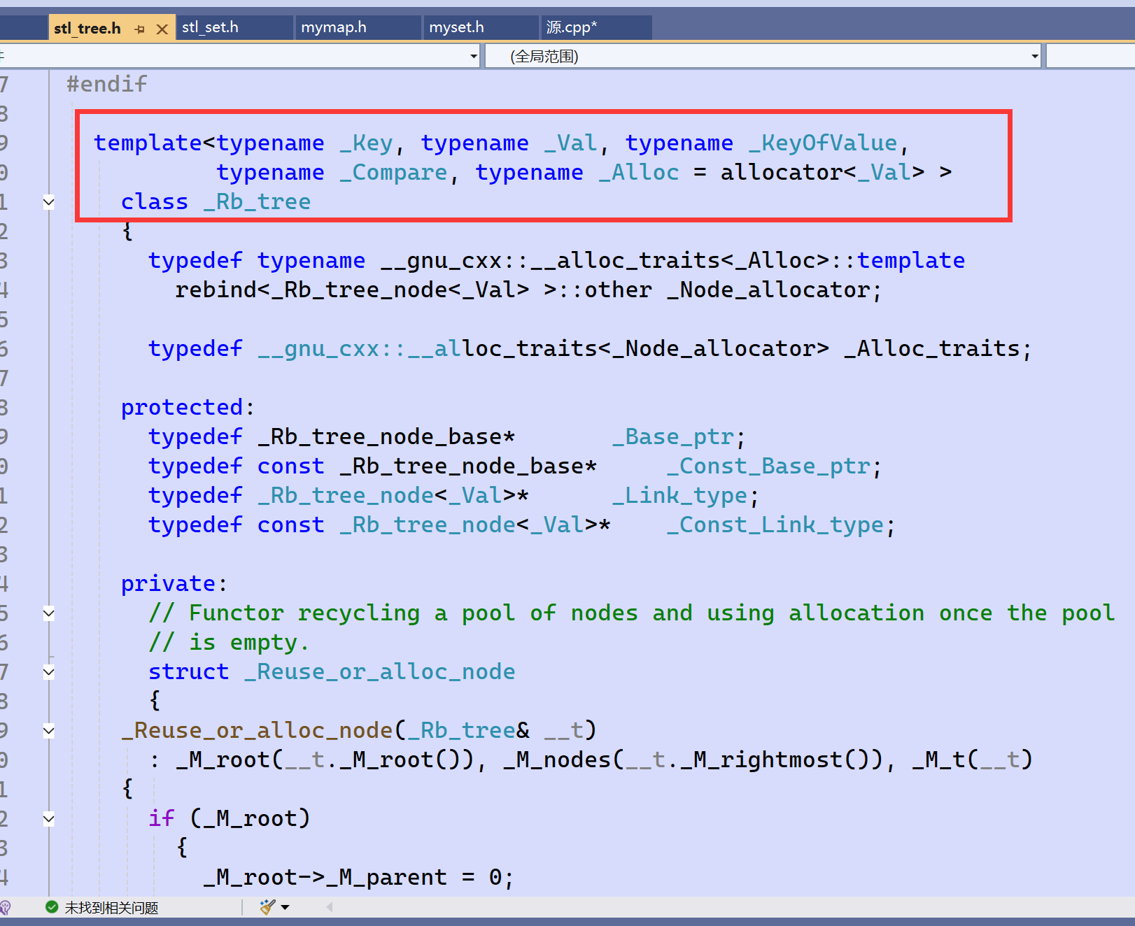Click the rebind<_Rb_tree_node<_Val> > text
This screenshot has width=1135, height=926.
point(366,290)
